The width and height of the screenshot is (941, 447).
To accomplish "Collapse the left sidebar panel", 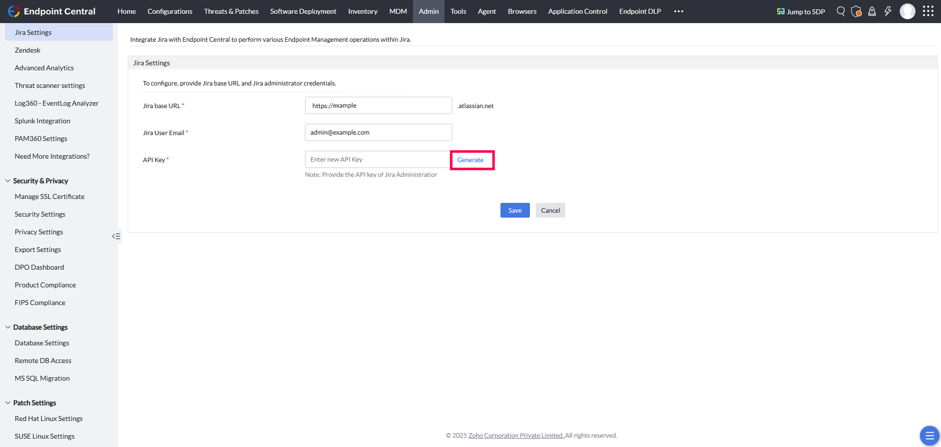I will [x=116, y=236].
